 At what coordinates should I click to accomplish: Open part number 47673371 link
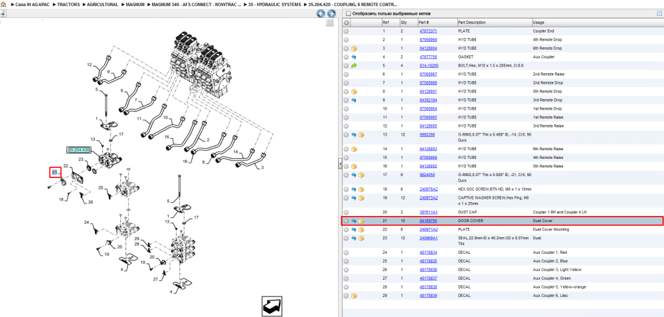[428, 31]
